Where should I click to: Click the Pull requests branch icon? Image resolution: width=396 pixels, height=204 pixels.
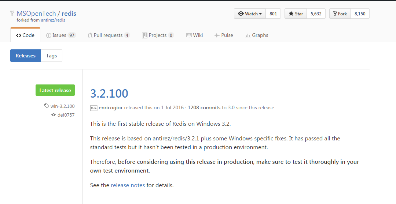[90, 35]
